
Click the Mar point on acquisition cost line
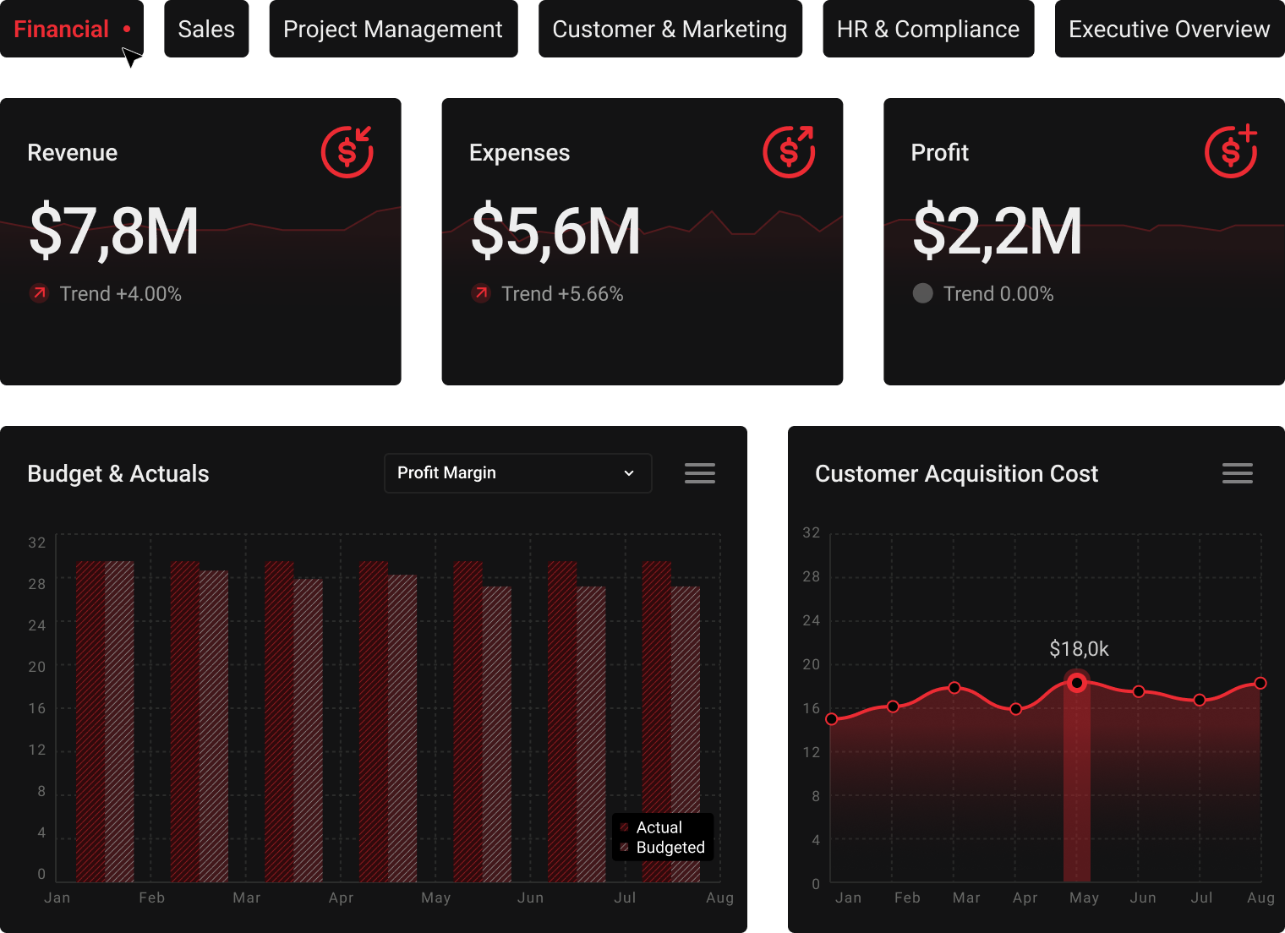click(954, 688)
